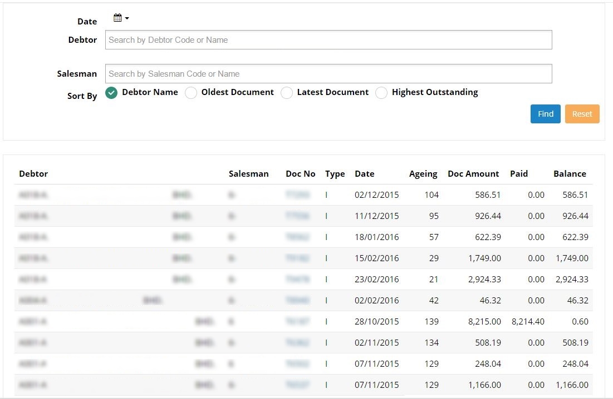Click the balance value 248.04
Screen dimensions: 613x399
click(x=575, y=363)
